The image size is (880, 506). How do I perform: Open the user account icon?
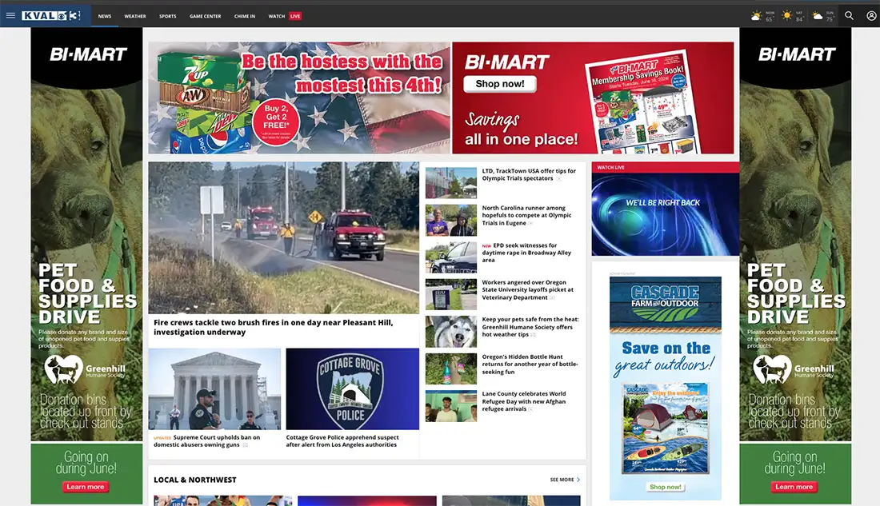click(x=871, y=16)
